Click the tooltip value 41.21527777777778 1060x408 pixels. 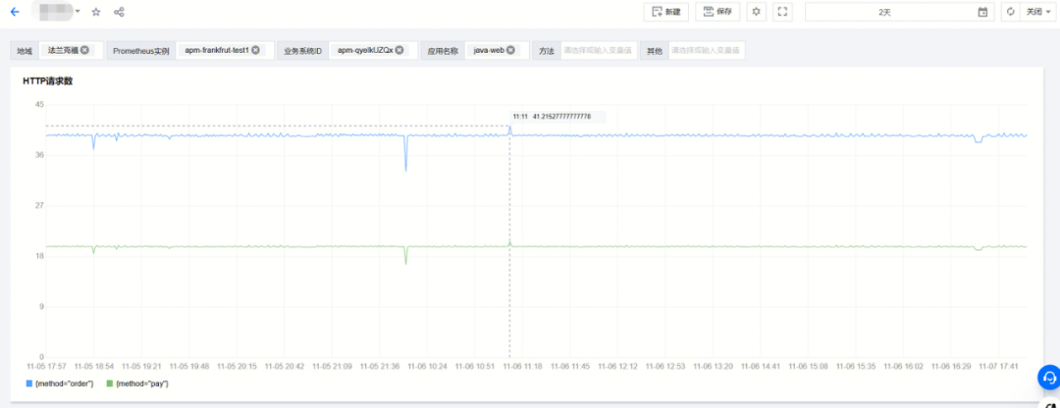pyautogui.click(x=561, y=117)
